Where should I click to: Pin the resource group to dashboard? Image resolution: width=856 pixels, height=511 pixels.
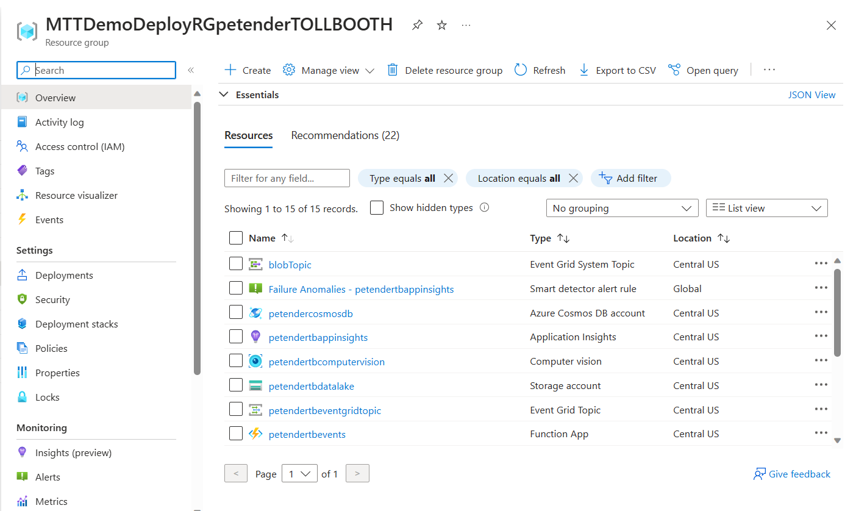[417, 25]
